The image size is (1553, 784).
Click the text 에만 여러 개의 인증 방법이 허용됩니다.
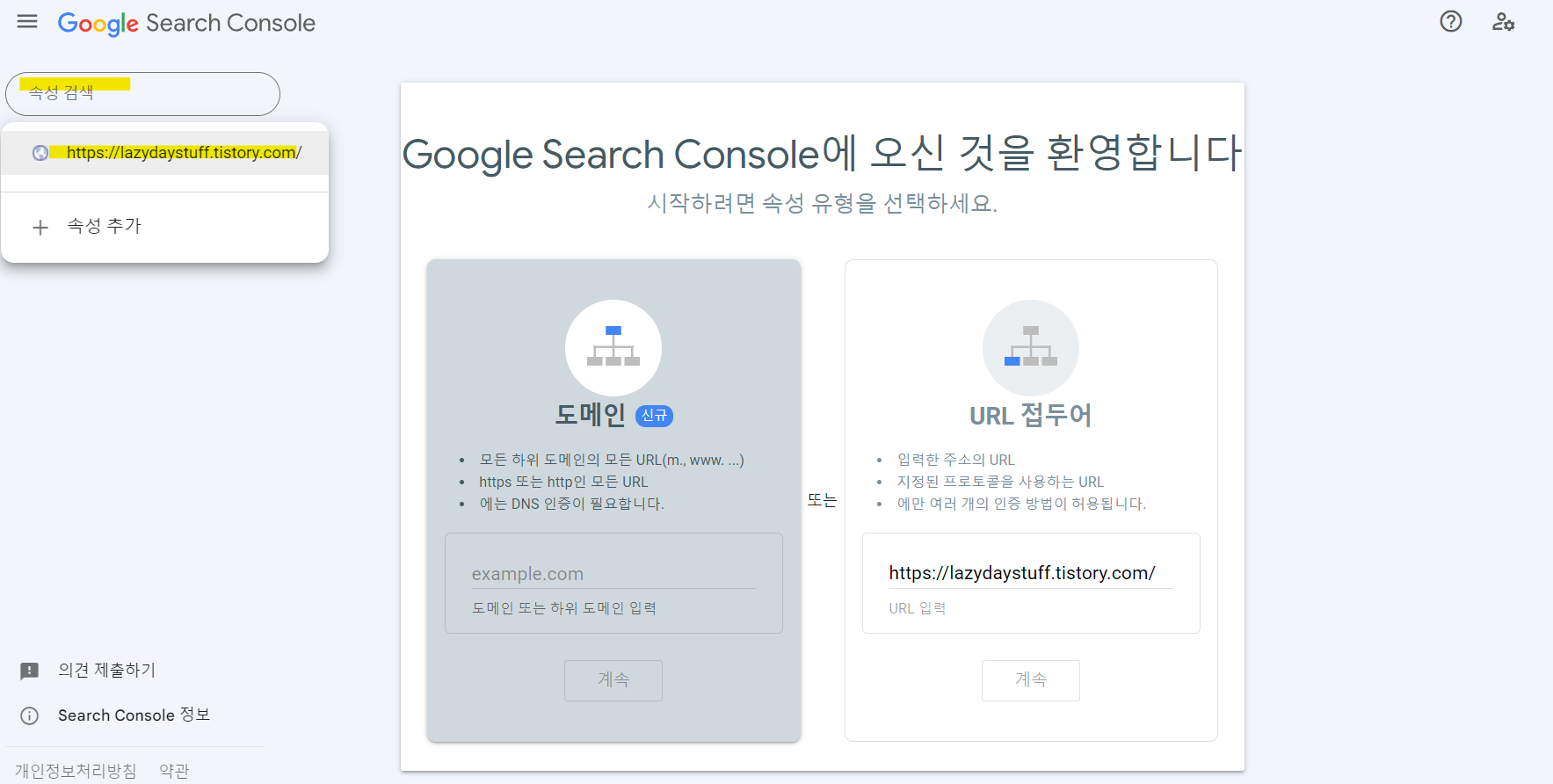[x=1021, y=504]
